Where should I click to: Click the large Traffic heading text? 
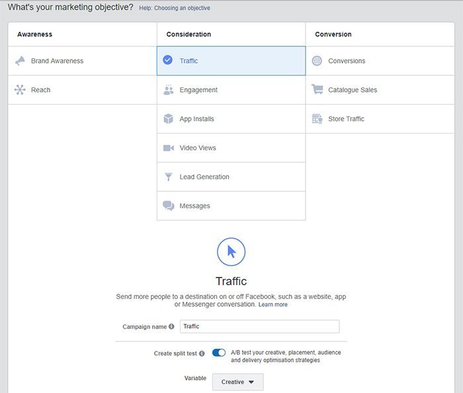point(232,281)
